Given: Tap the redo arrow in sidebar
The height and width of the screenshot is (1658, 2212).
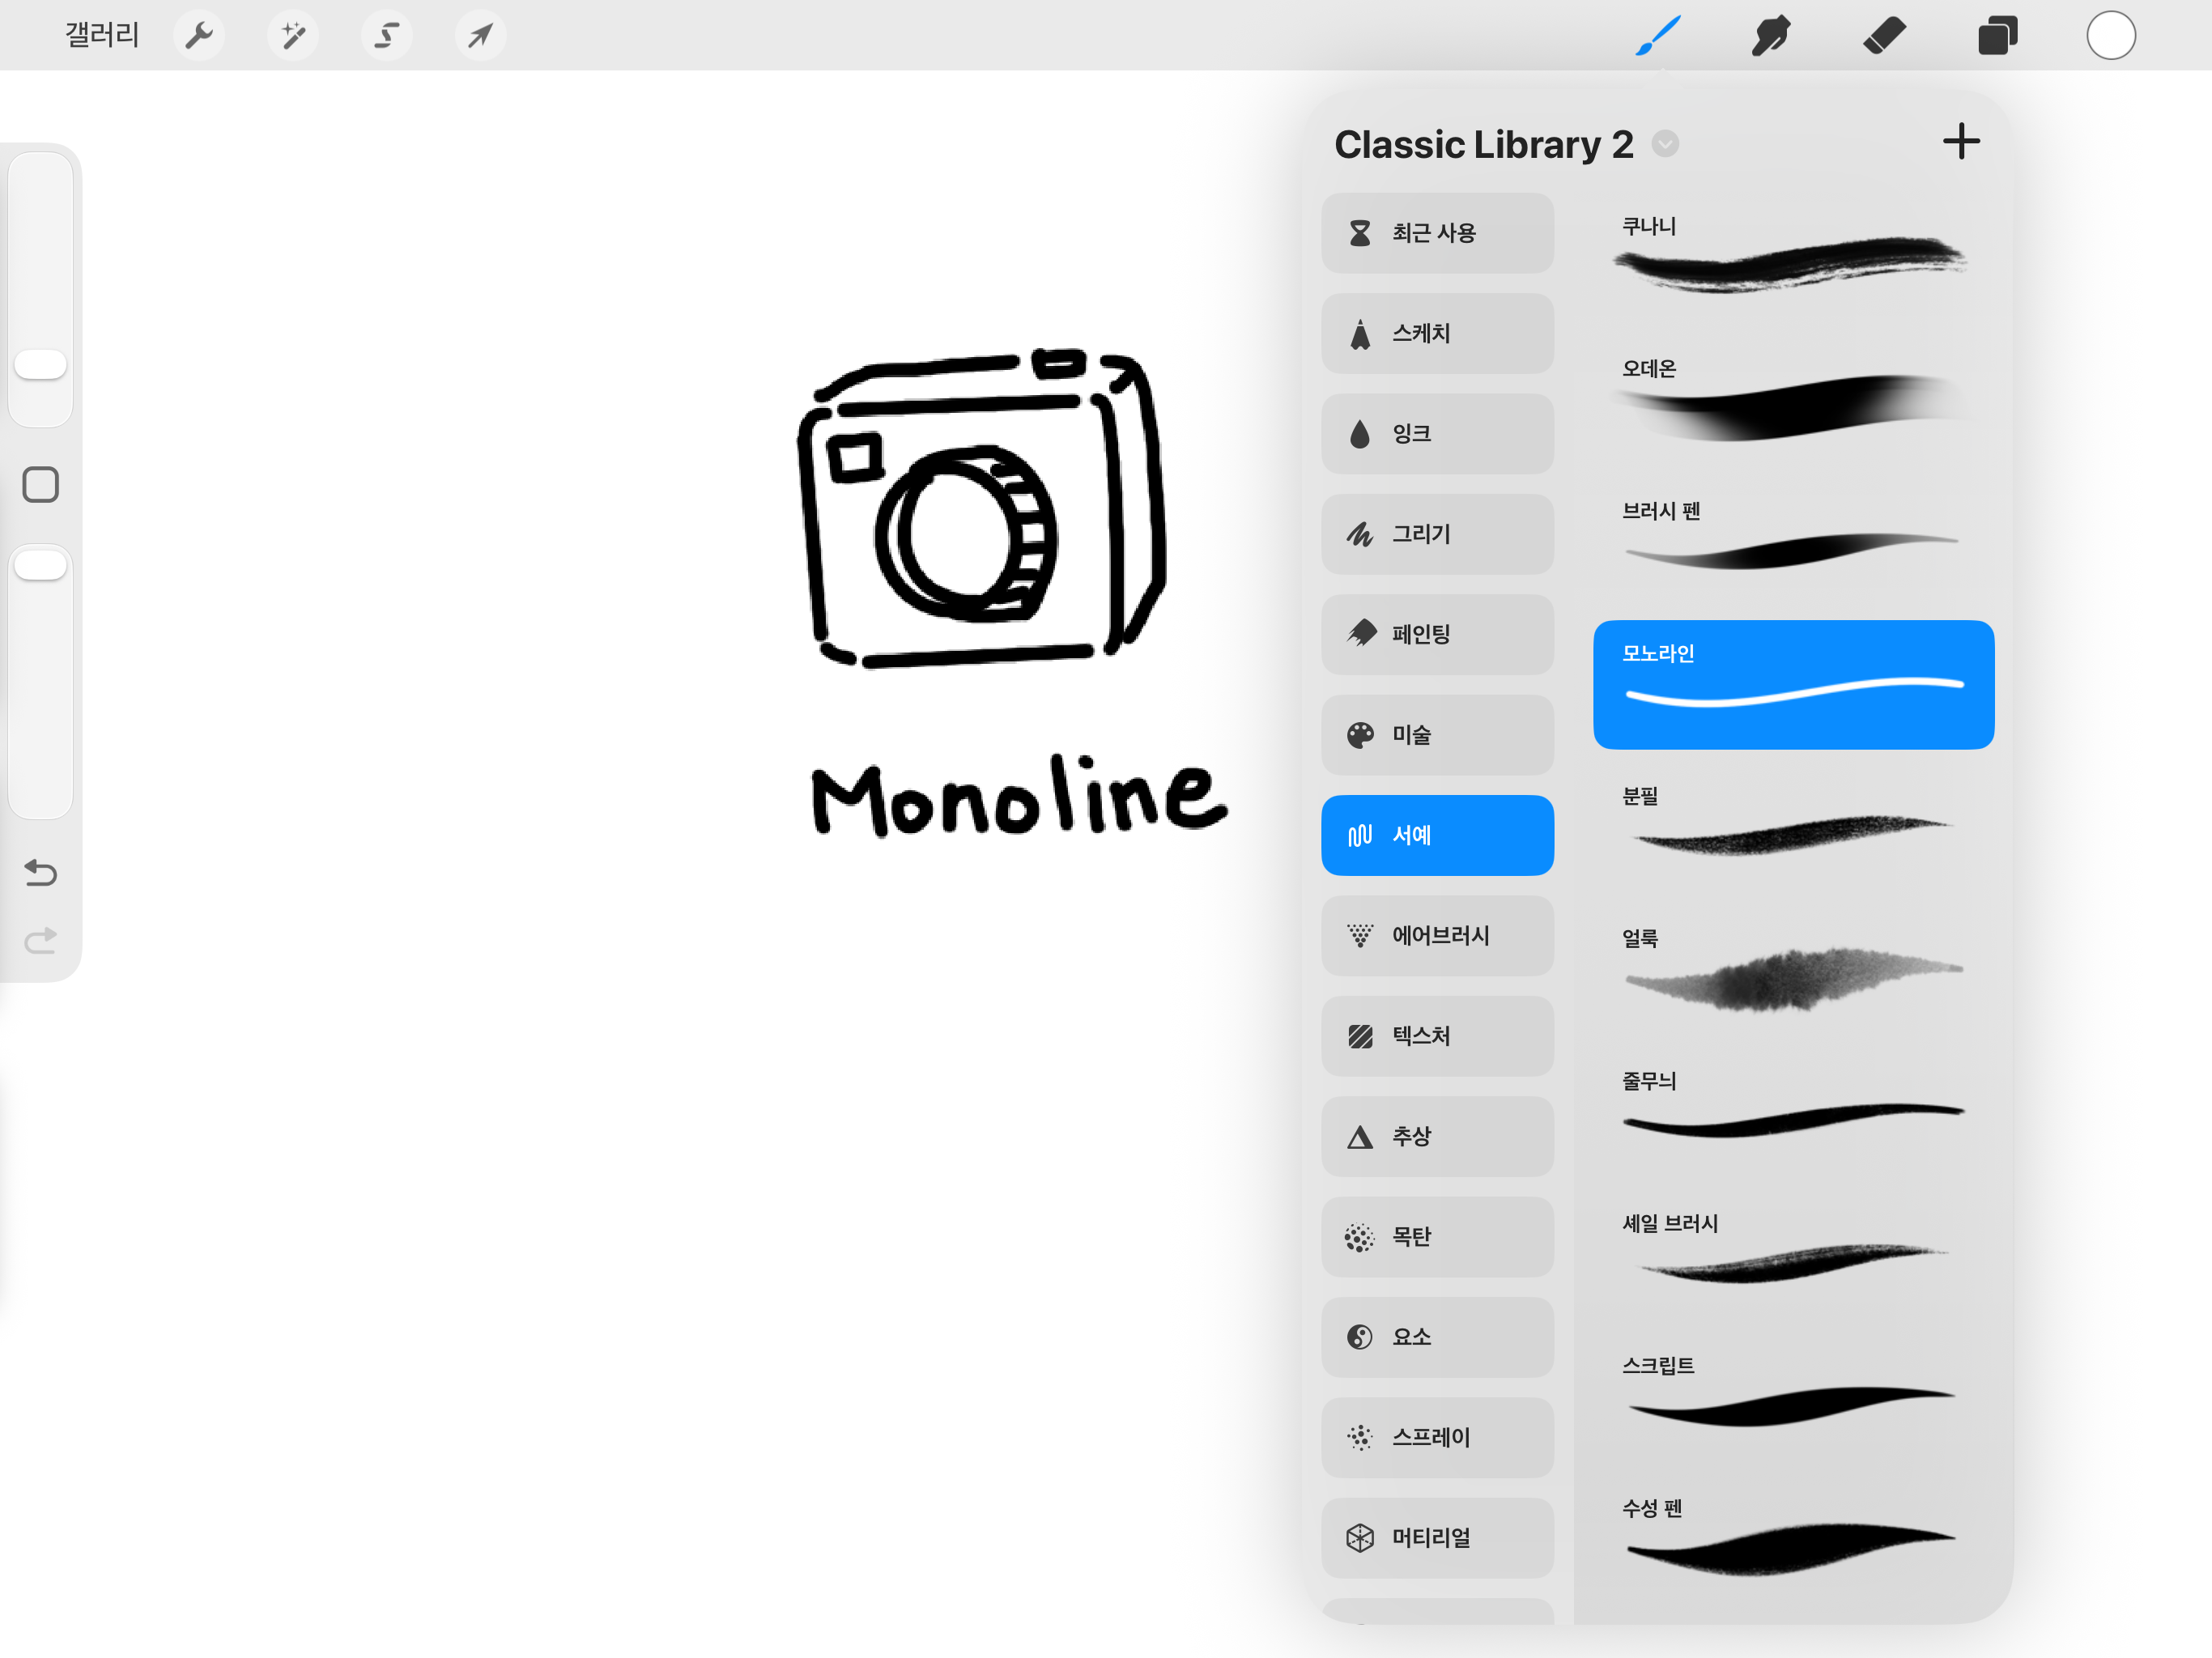Looking at the screenshot, I should click(x=41, y=940).
